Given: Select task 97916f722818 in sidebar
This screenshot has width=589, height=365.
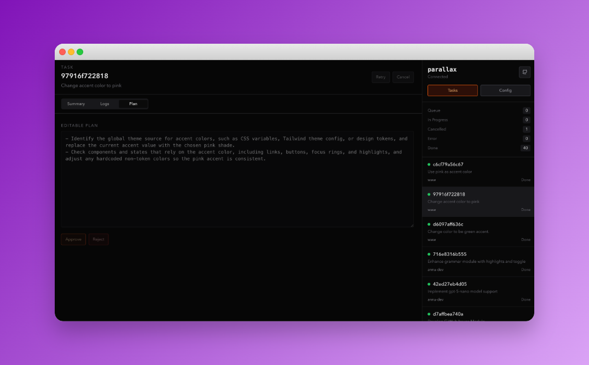Looking at the screenshot, I should [x=478, y=202].
